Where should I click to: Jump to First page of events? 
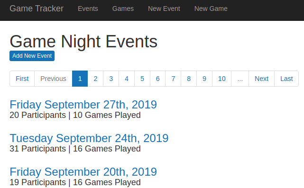[22, 79]
